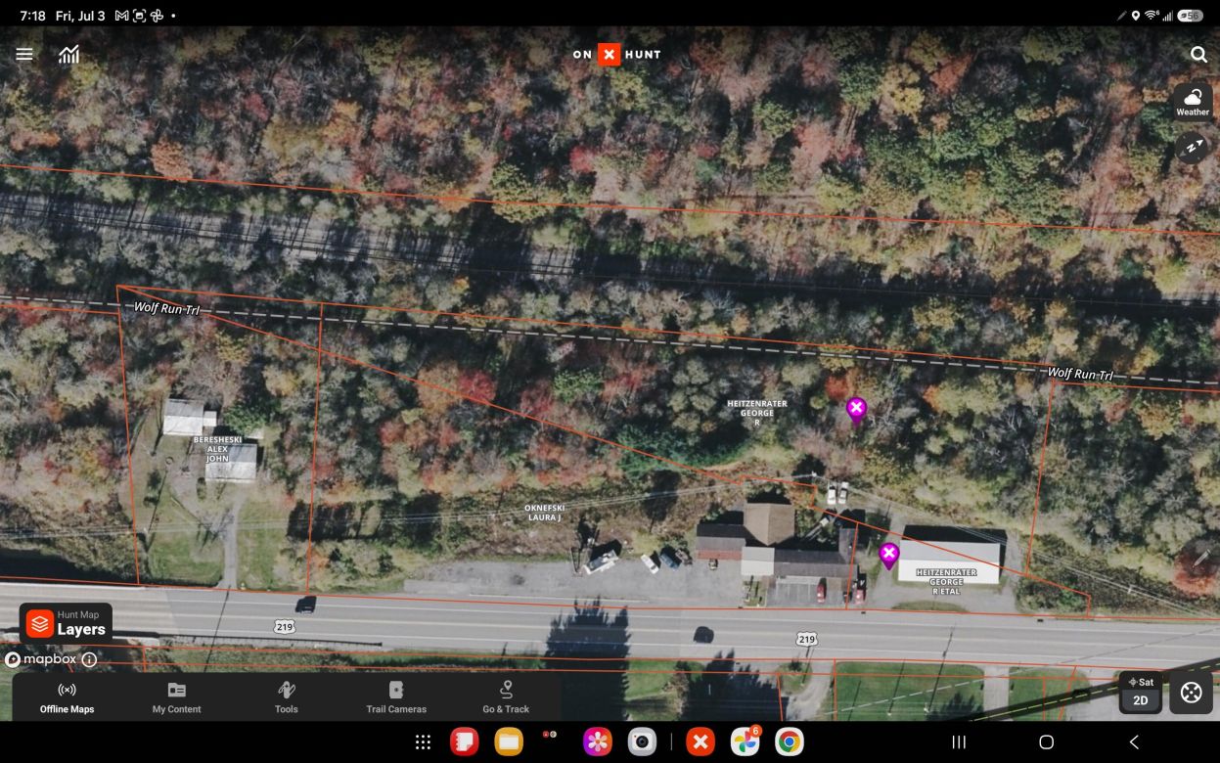Open the search magnifier
The image size is (1220, 763).
point(1198,55)
